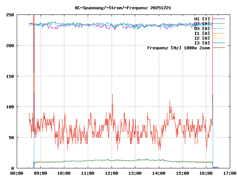Click the yellow I2 line sample in legend
Image resolution: width=238 pixels, height=178 pixels.
[x=219, y=38]
